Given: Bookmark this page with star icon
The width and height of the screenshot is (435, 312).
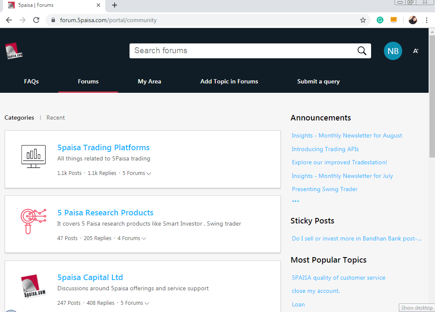Looking at the screenshot, I should (363, 20).
